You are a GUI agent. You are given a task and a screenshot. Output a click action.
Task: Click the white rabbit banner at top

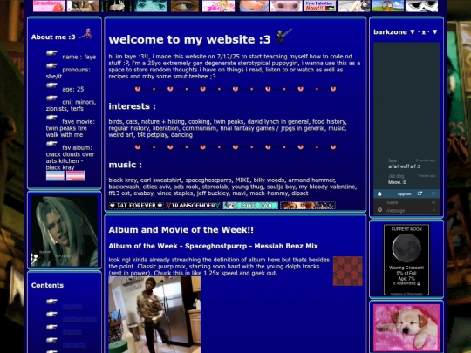coord(117,6)
